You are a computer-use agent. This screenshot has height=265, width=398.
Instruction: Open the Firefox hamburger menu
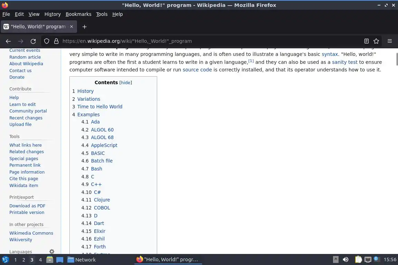click(x=390, y=41)
